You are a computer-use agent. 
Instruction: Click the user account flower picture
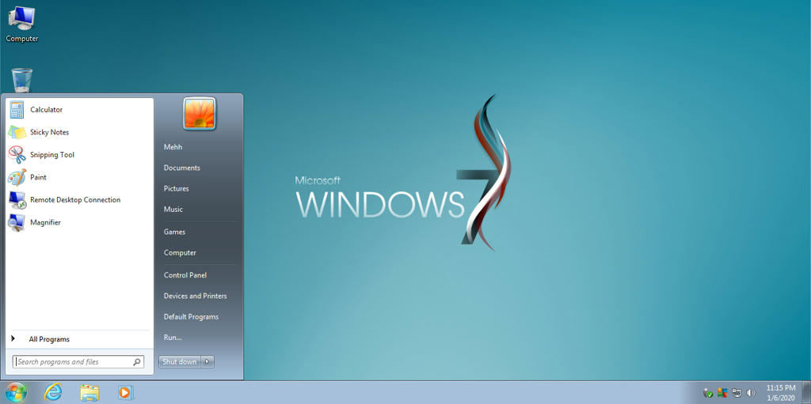199,113
